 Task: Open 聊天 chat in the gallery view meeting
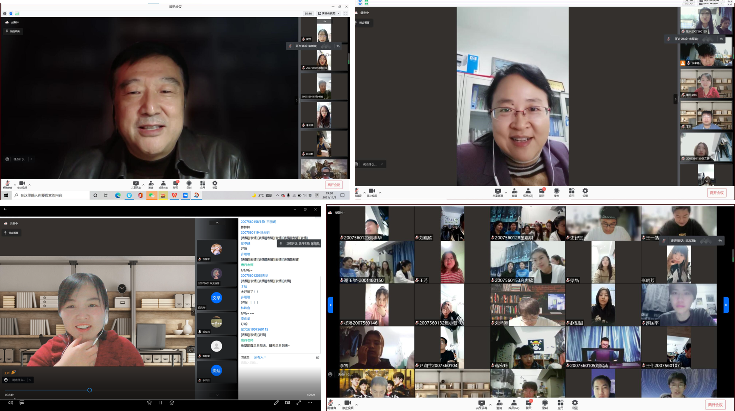pyautogui.click(x=528, y=404)
